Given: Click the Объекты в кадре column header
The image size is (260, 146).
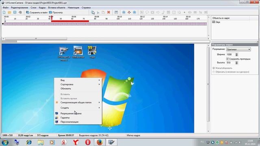Looking at the screenshot, I should [x=230, y=18].
